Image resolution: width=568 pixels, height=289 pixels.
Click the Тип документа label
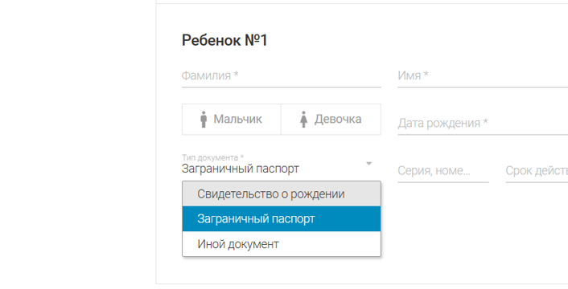(212, 157)
